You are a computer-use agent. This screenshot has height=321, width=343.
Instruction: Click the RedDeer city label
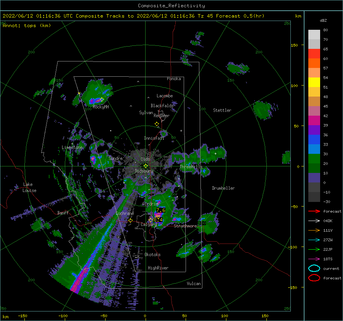(x=162, y=116)
